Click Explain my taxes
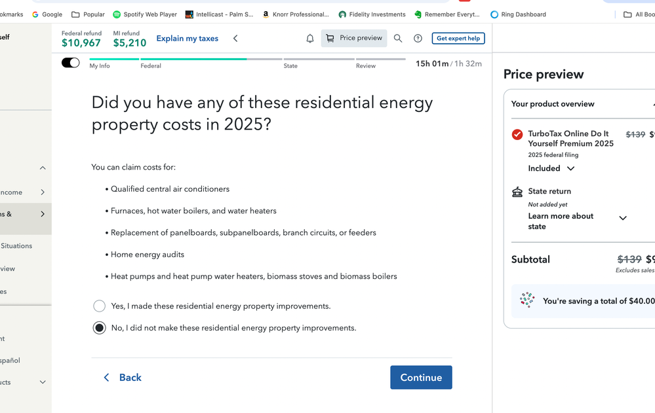Screen dimensions: 655x413 188,38
